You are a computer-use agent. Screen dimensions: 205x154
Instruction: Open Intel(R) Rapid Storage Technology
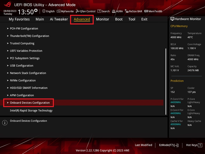31,111
